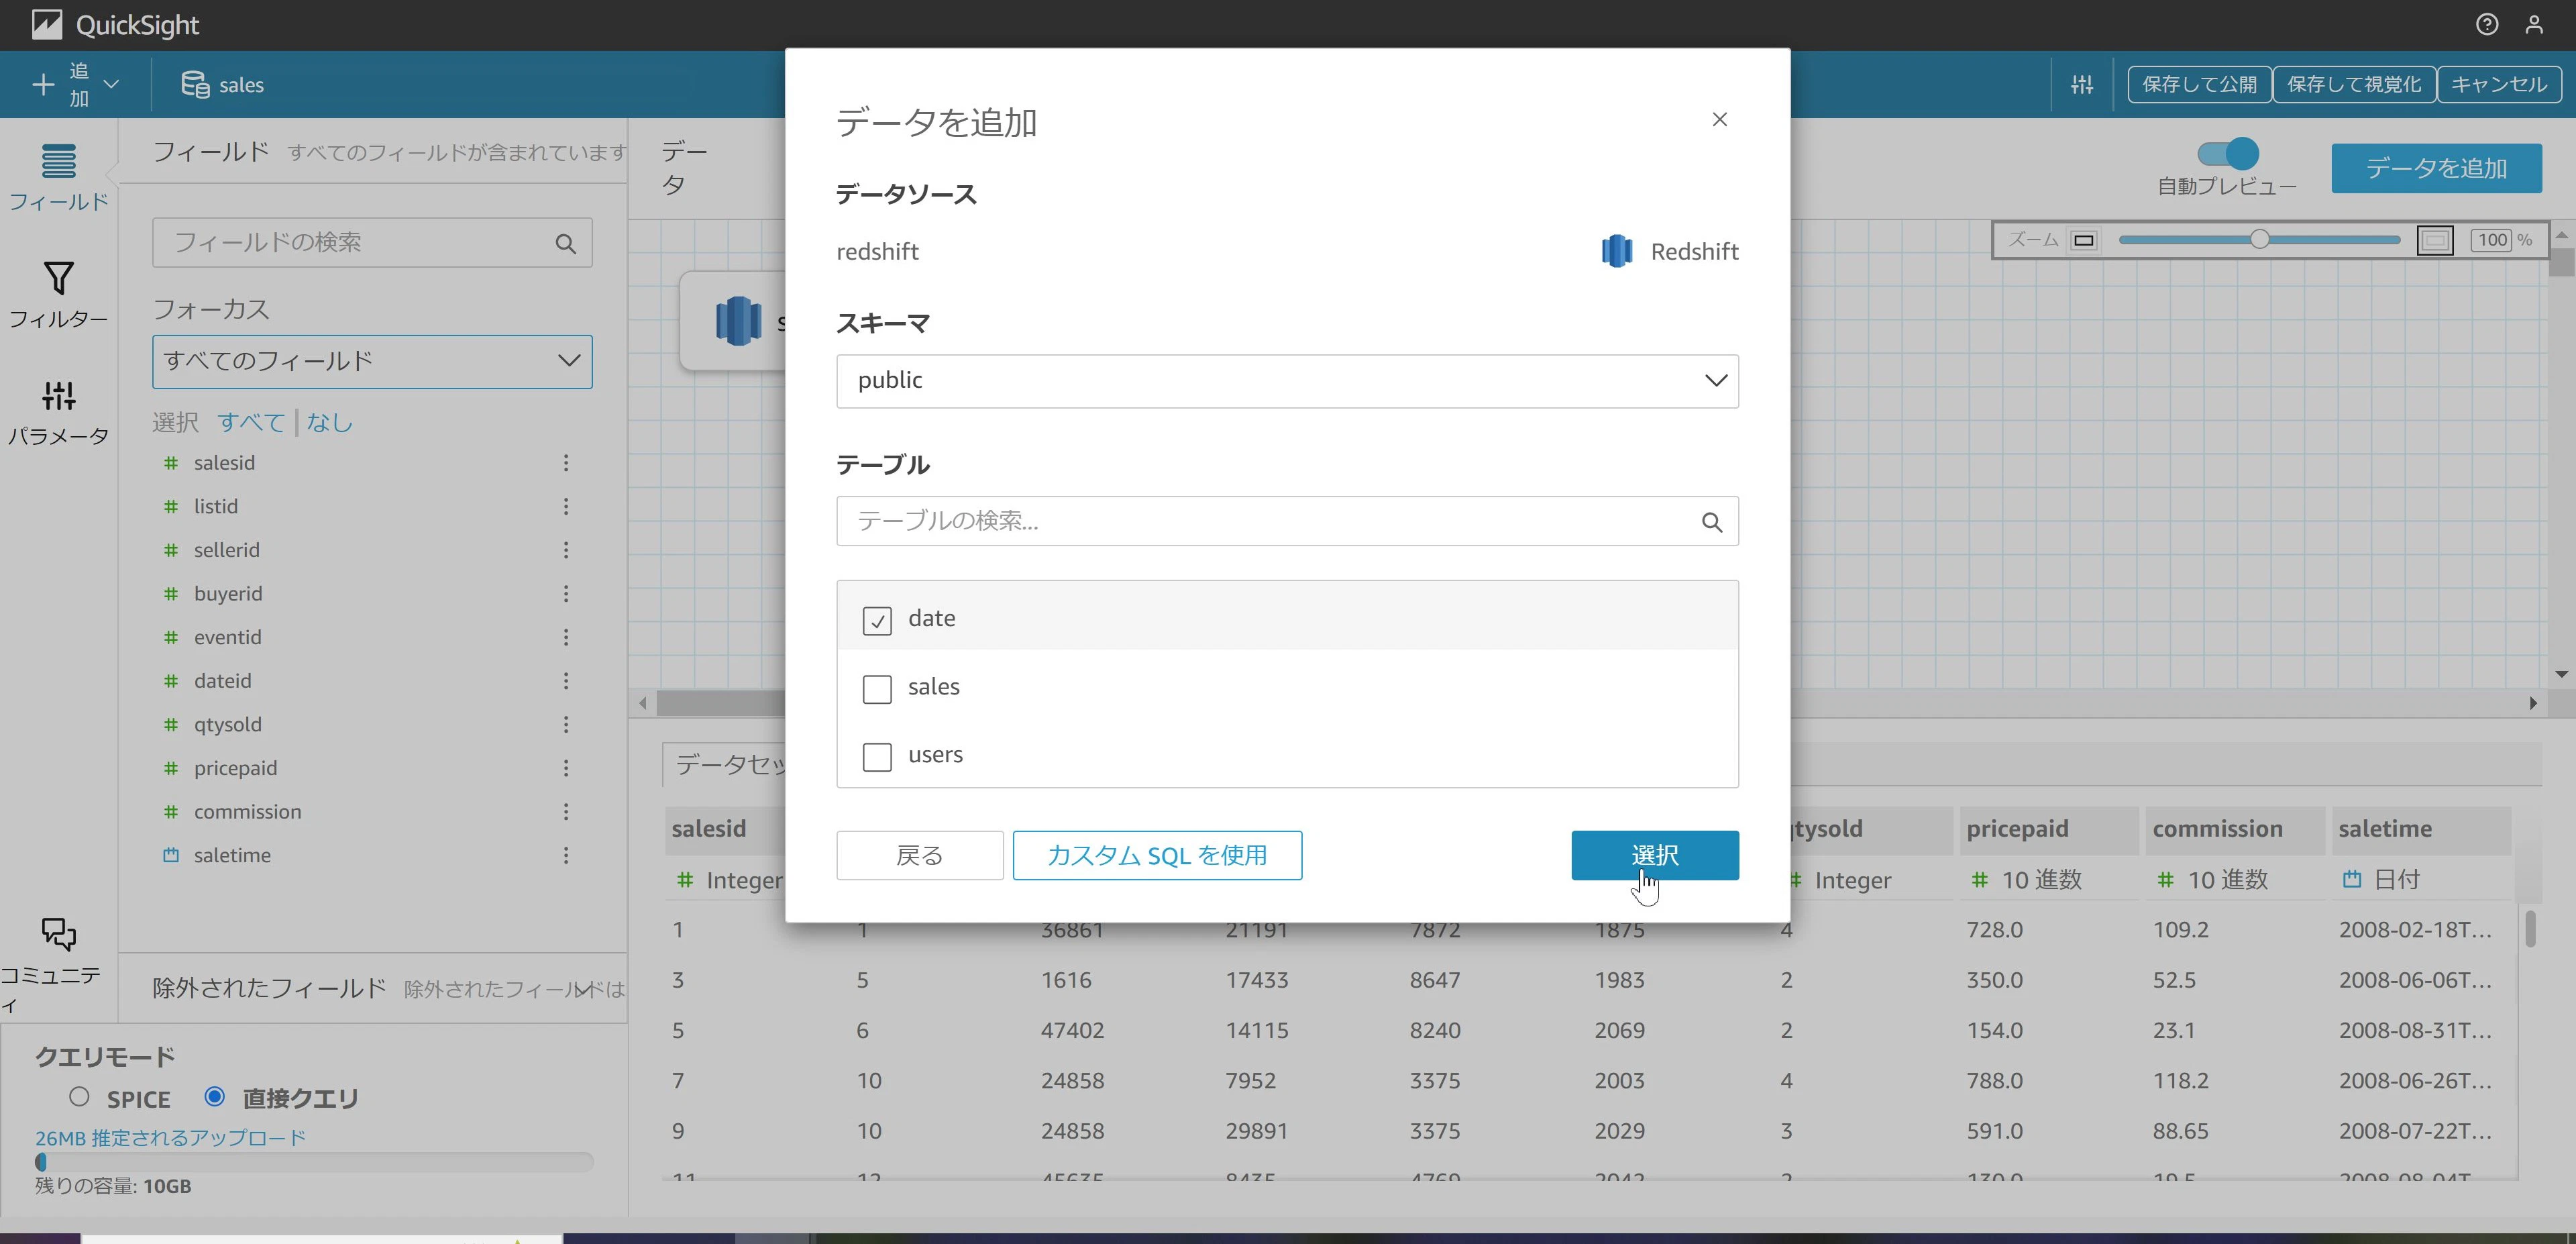Open the フィルター funnel icon
The image size is (2576, 1244).
pos(58,278)
